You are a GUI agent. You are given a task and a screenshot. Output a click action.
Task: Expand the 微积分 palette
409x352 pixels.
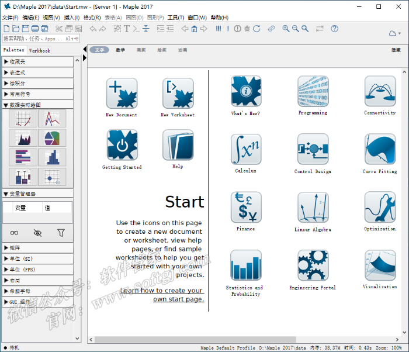38,83
